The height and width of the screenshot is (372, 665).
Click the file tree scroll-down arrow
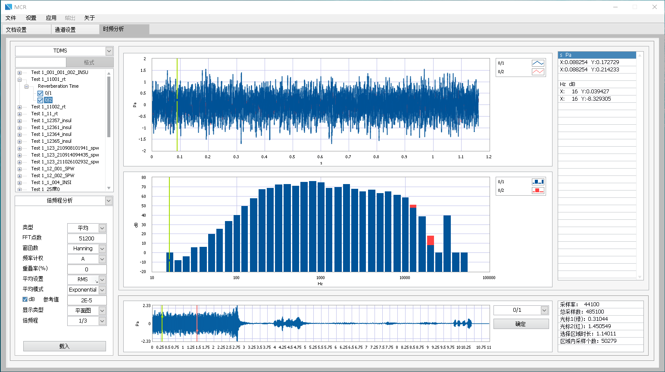pos(109,188)
